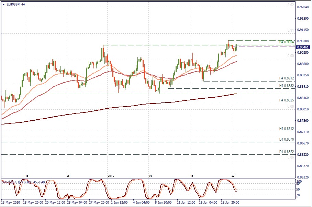Click the 0.88460 price scale value
Image resolution: width=312 pixels, height=207 pixels.
click(x=303, y=98)
